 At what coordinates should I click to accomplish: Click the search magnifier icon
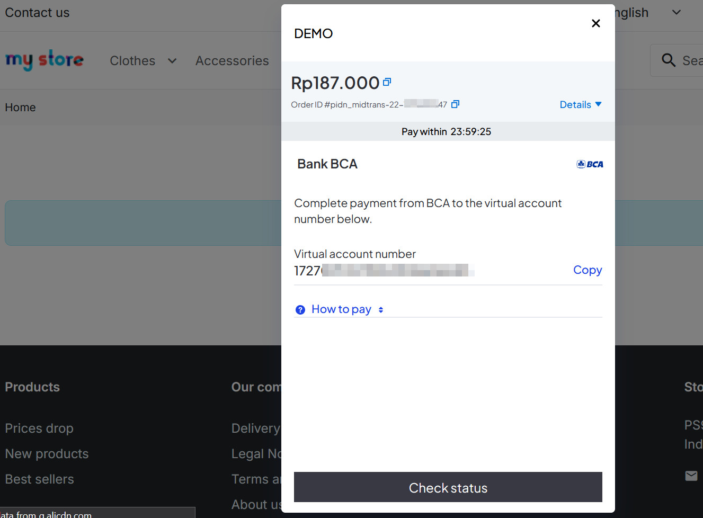669,60
